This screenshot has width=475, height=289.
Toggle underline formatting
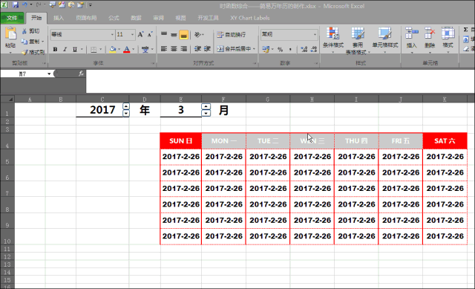tap(75, 49)
